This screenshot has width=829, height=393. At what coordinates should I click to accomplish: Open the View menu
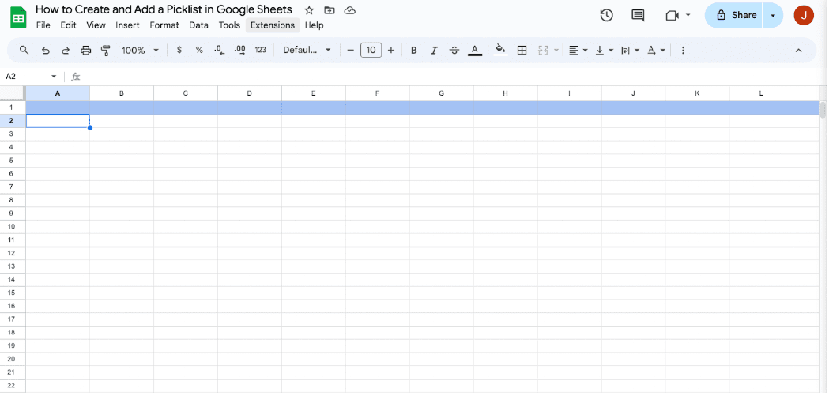pos(96,25)
